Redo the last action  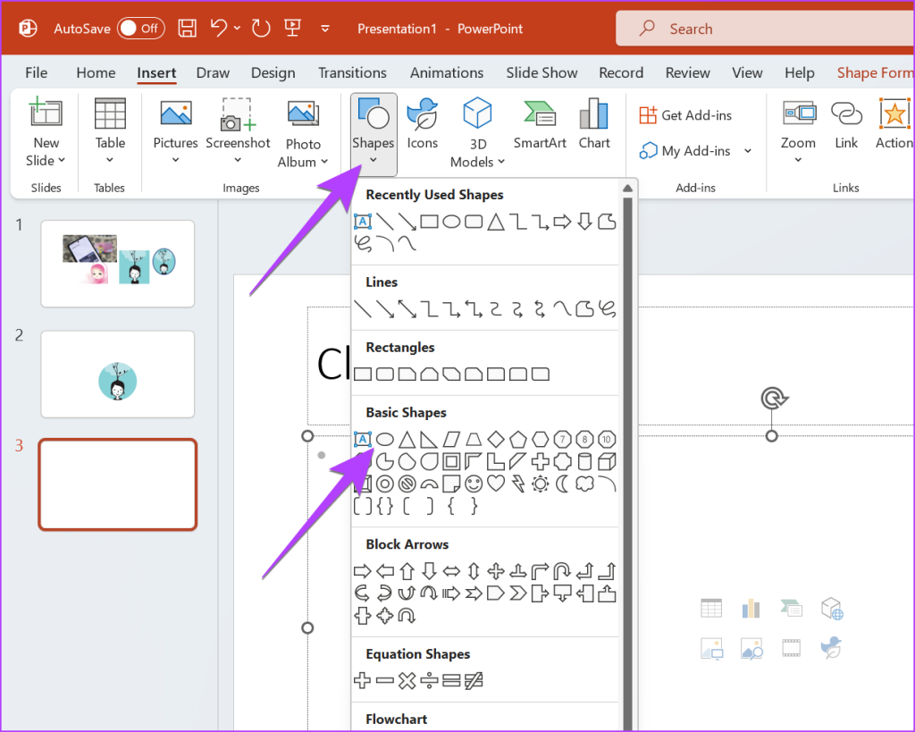(261, 28)
